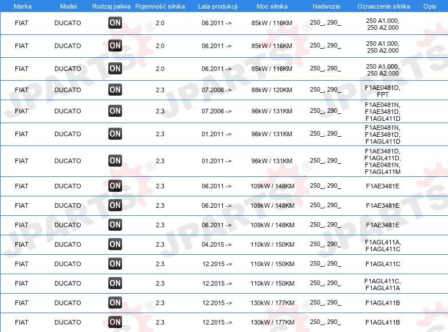Image resolution: width=448 pixels, height=332 pixels.
Task: Click the Model column header
Action: point(68,6)
